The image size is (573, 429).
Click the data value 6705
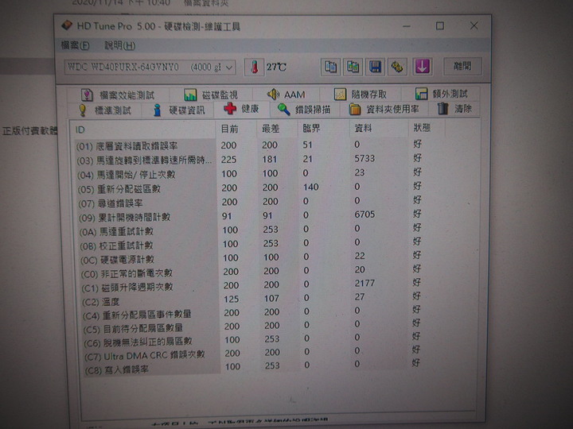[x=364, y=214]
